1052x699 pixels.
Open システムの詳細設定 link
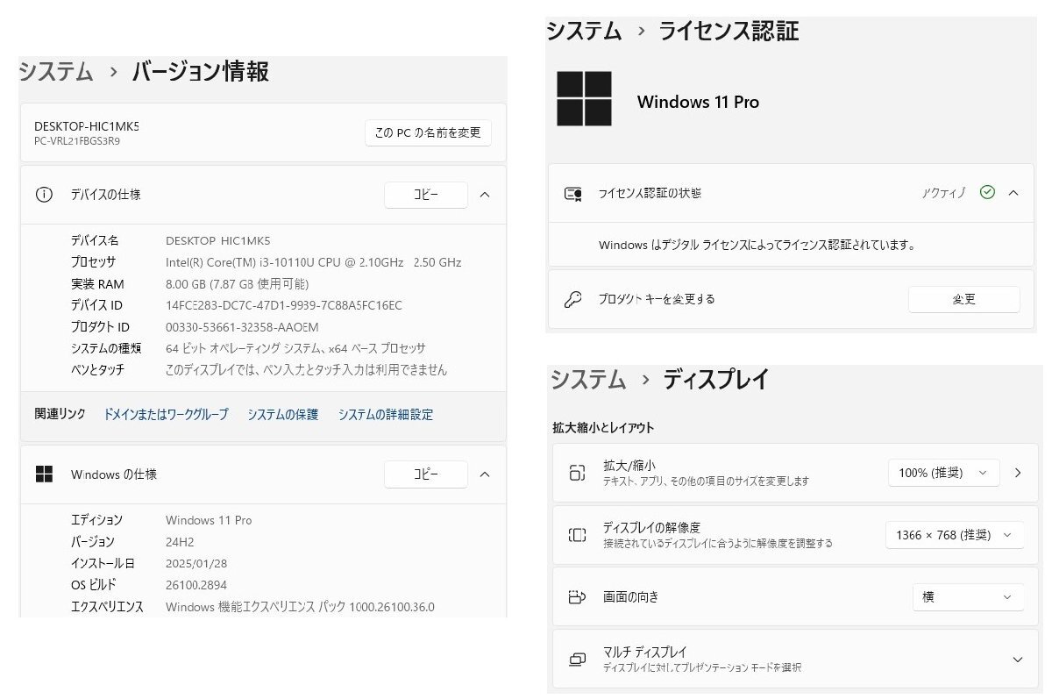click(386, 414)
